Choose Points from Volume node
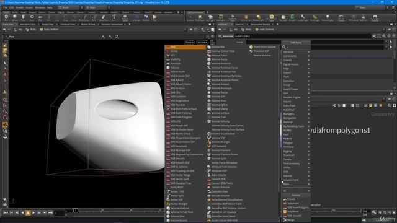 tap(265, 47)
